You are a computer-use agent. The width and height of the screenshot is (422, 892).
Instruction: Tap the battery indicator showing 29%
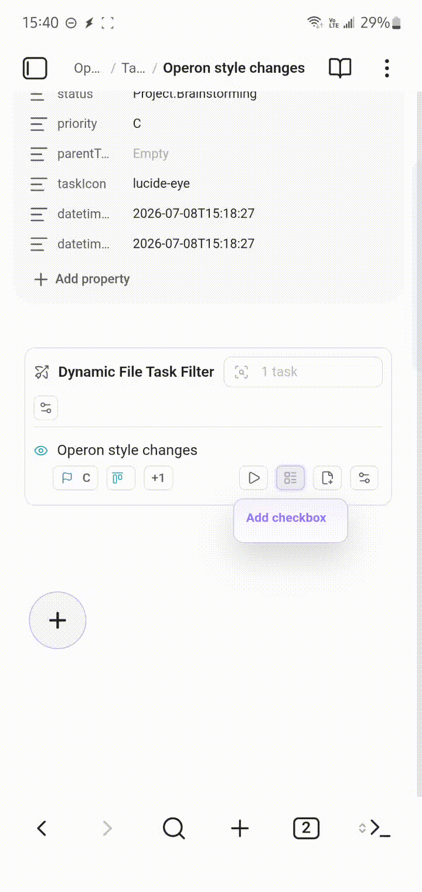(x=381, y=23)
